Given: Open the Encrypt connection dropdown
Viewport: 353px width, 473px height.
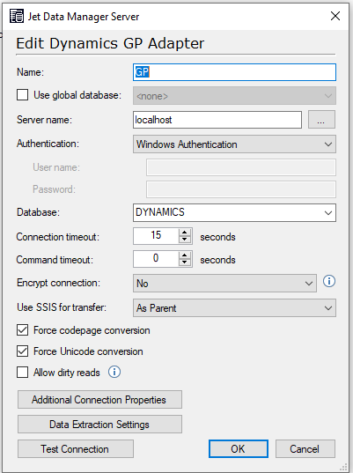Looking at the screenshot, I should click(224, 284).
